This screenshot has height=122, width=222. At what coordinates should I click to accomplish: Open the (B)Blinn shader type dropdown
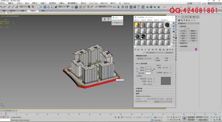coord(144,59)
